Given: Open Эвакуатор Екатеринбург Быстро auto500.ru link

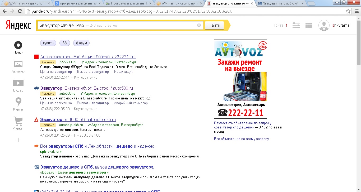Looking at the screenshot, I should pos(87,88).
